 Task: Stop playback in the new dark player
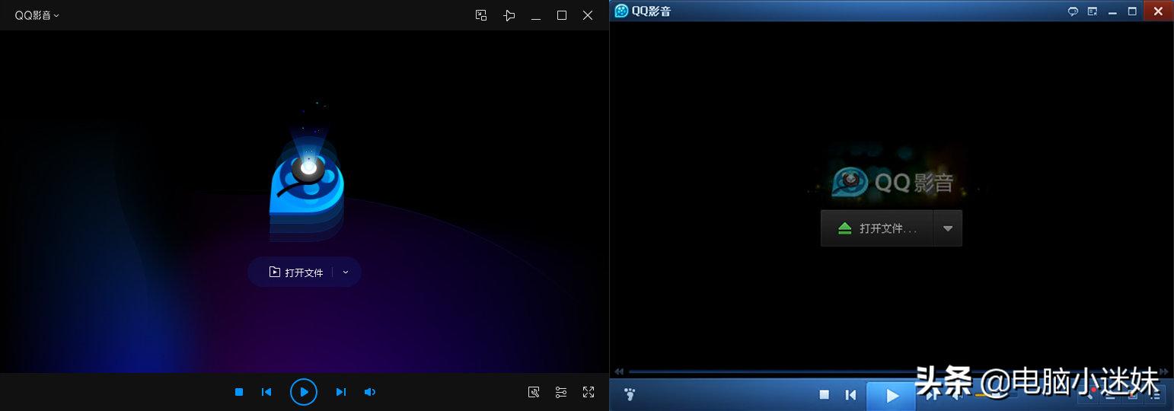(x=239, y=392)
